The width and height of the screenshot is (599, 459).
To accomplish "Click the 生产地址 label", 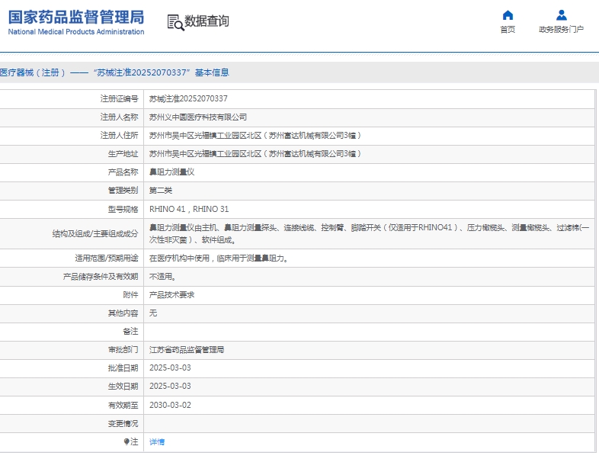I will point(123,154).
